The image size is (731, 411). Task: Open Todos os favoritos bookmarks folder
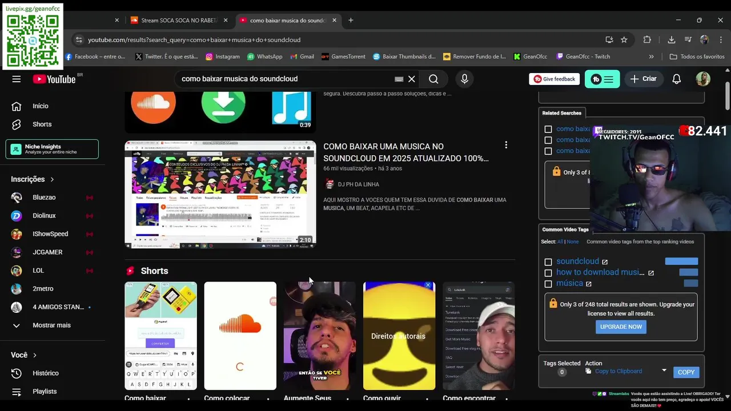click(x=697, y=57)
